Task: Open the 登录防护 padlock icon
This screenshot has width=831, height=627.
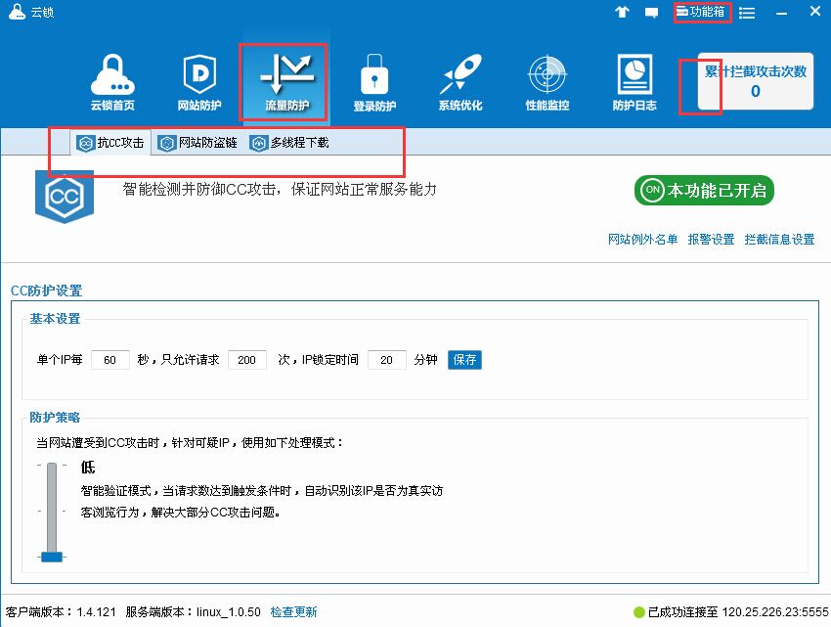Action: coord(374,81)
